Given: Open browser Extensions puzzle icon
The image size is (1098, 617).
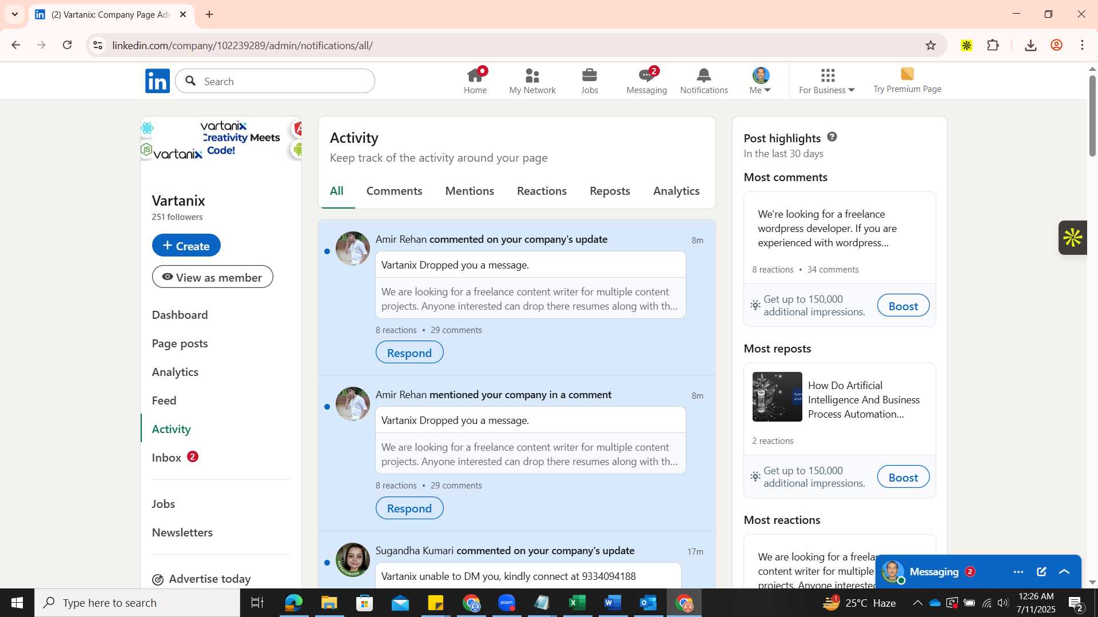Looking at the screenshot, I should pos(993,45).
